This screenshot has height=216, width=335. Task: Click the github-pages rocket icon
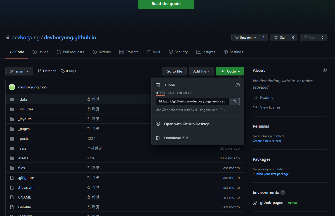click(255, 203)
